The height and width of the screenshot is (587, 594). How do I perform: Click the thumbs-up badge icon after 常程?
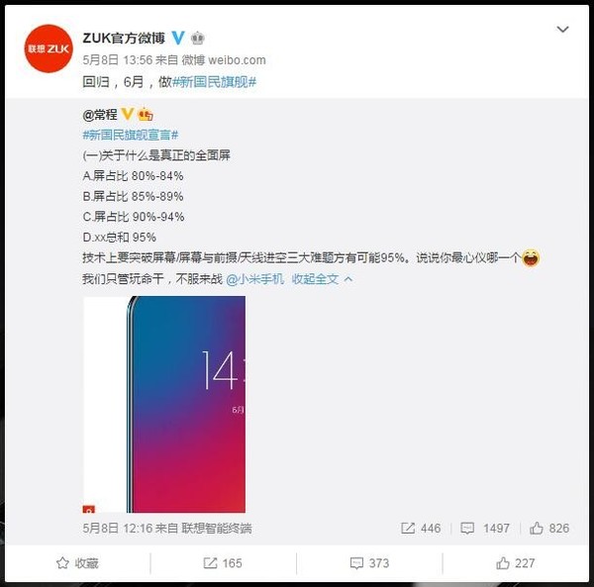(x=146, y=114)
